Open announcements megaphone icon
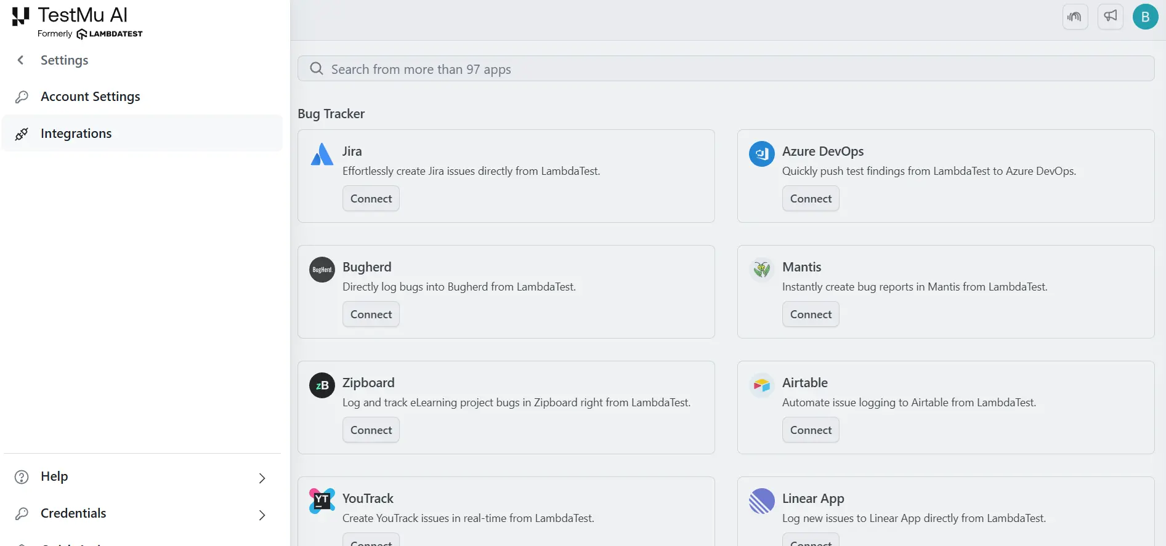 (1111, 17)
